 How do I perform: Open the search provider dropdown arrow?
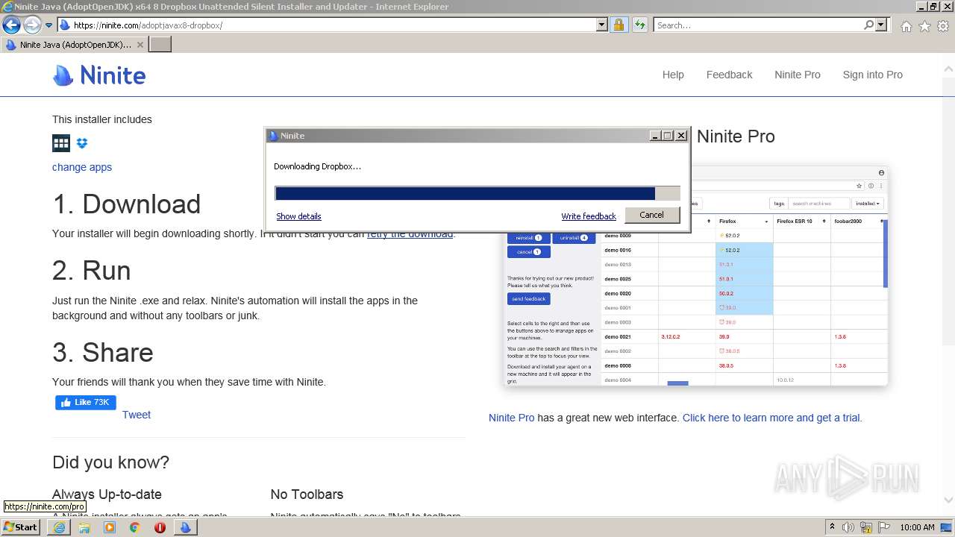pos(881,25)
